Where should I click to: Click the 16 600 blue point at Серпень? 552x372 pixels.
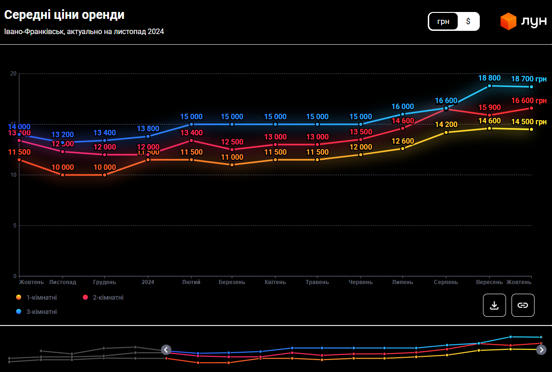(446, 108)
